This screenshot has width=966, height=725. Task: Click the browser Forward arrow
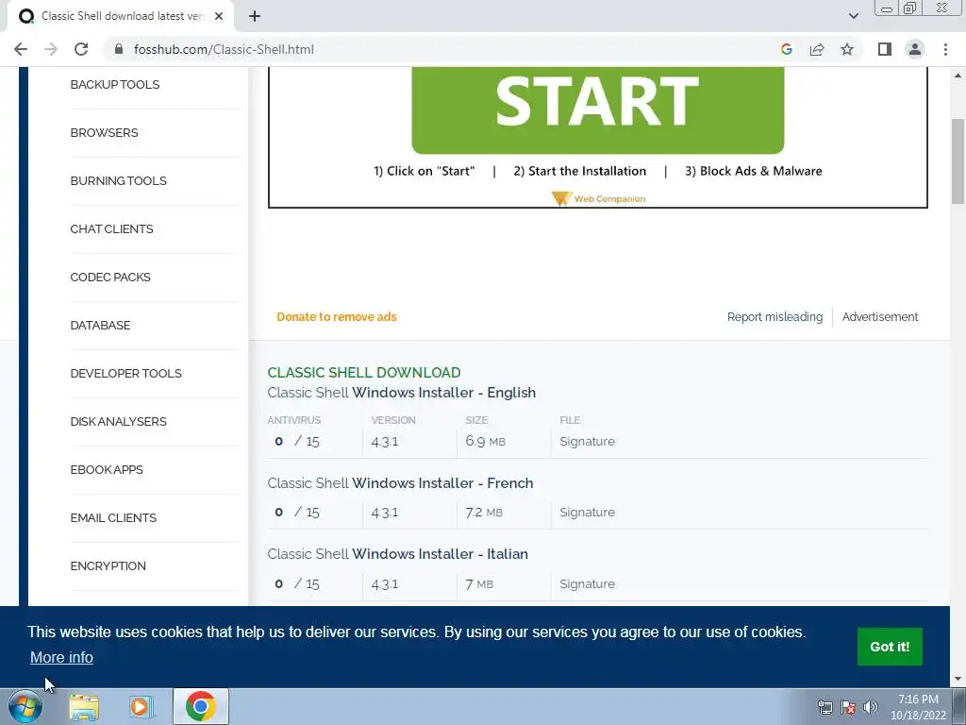pyautogui.click(x=51, y=49)
